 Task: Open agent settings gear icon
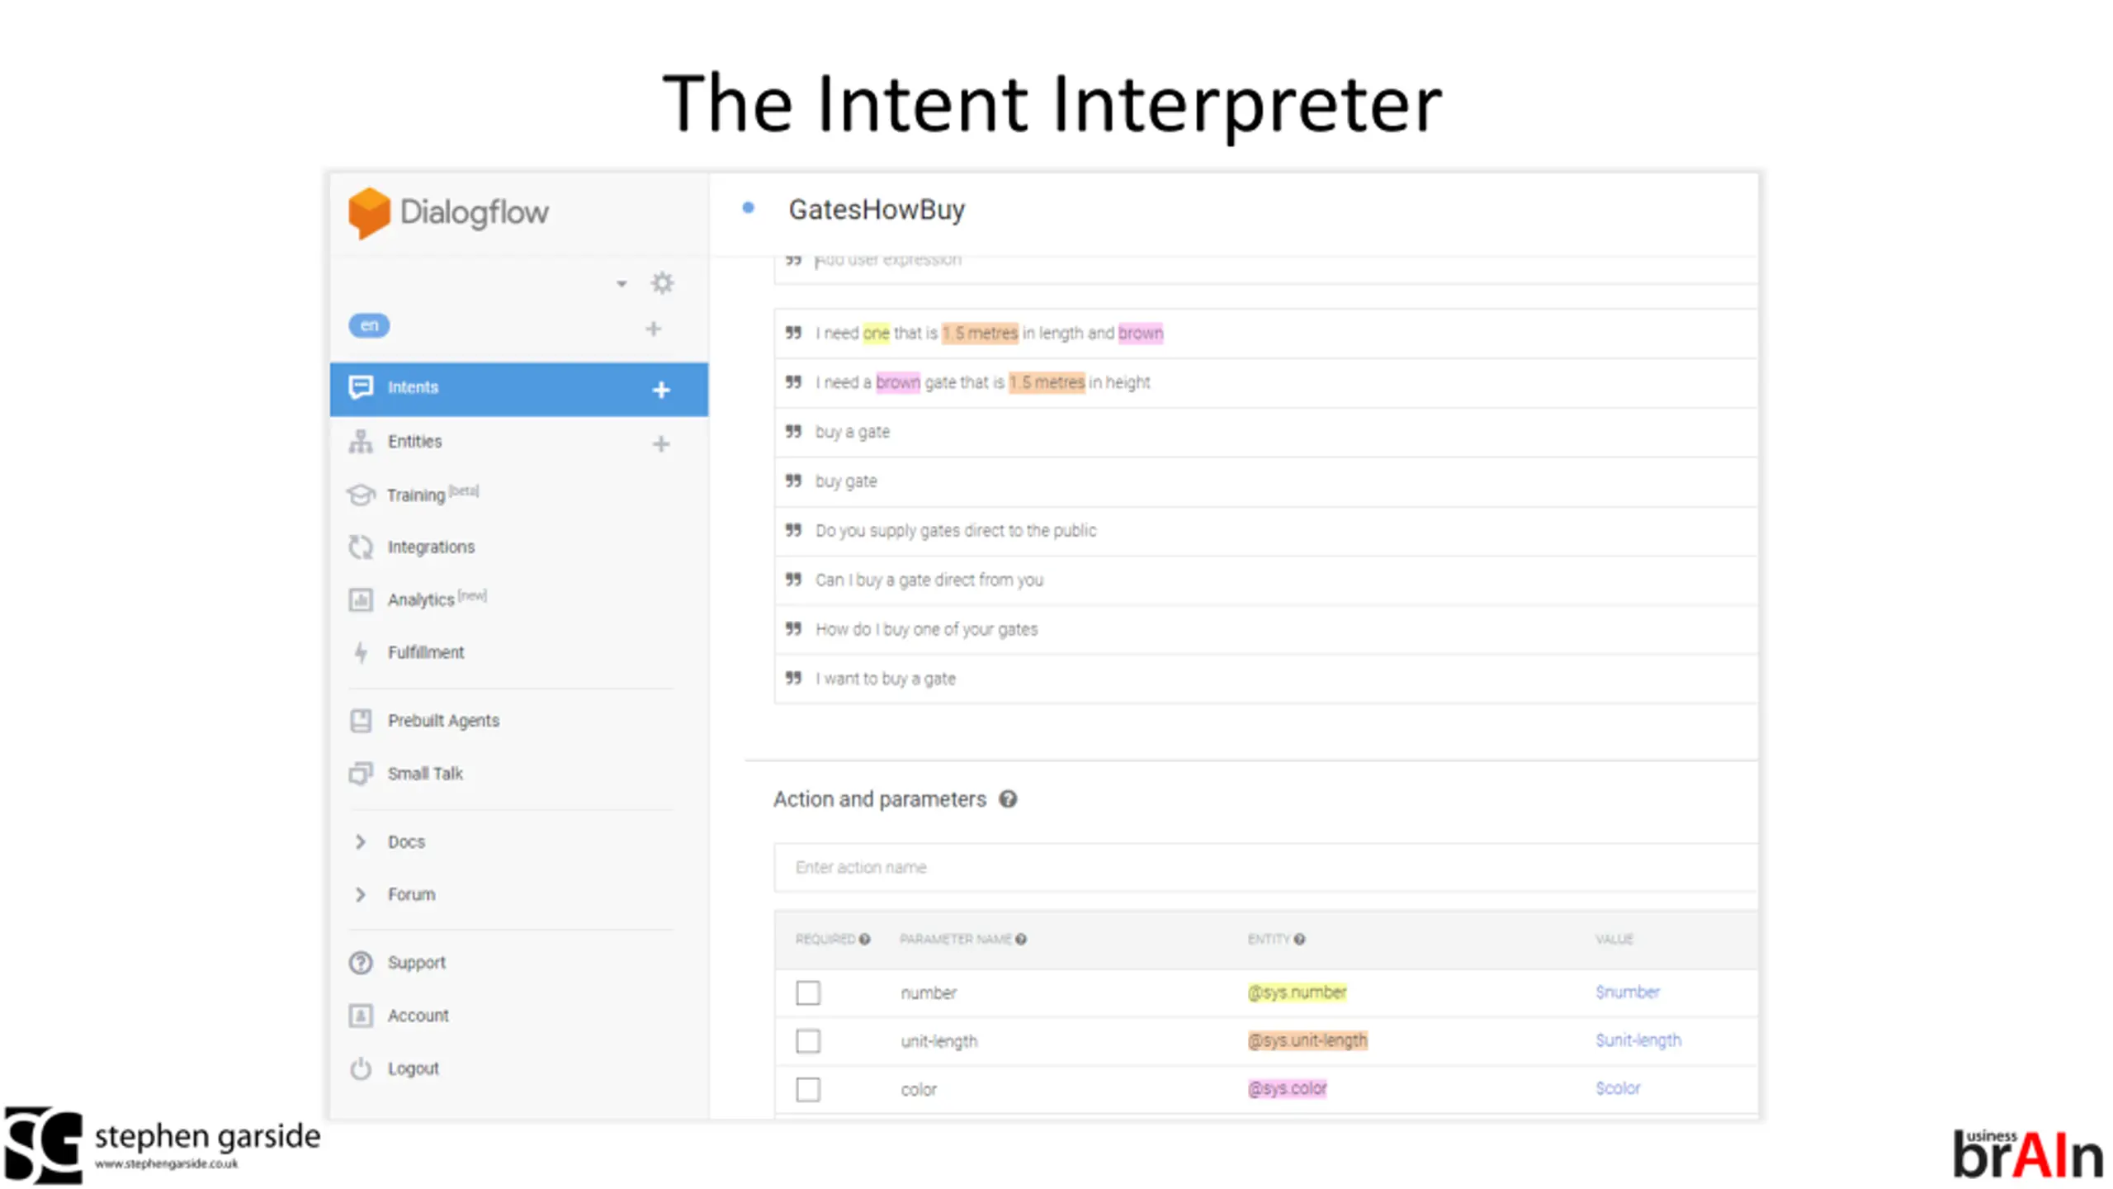[662, 283]
